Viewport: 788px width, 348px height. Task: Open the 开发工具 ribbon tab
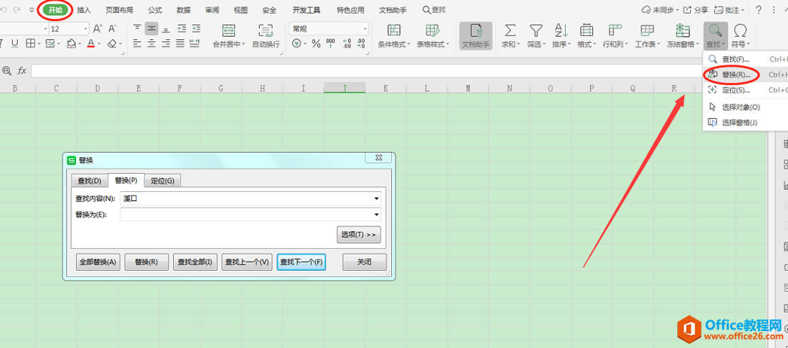click(x=306, y=10)
